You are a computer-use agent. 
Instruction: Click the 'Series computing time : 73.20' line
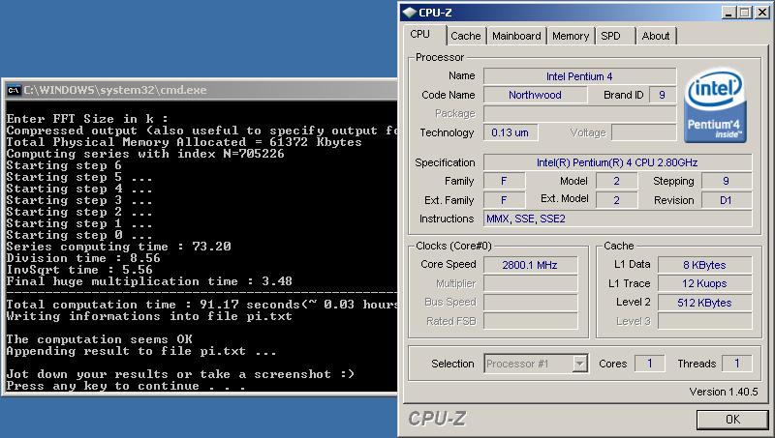pos(118,247)
